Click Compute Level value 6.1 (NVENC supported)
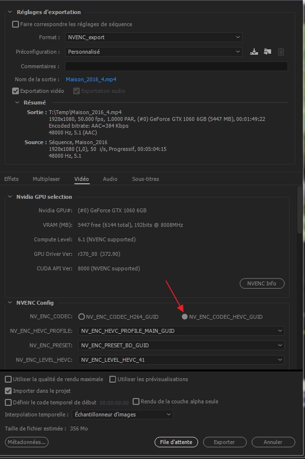Screen dimensions: 305x459 coord(107,239)
